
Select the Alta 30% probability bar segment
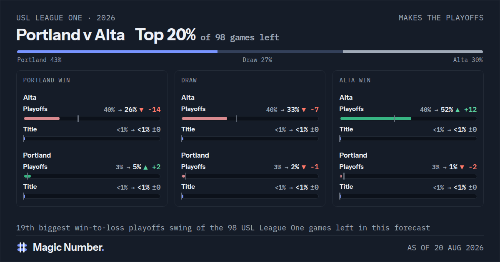coord(413,52)
